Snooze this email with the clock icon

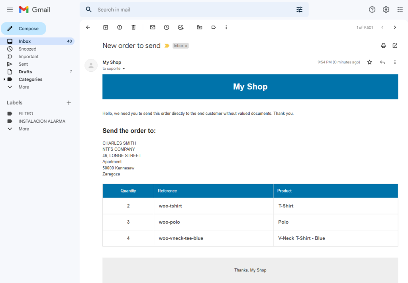167,28
